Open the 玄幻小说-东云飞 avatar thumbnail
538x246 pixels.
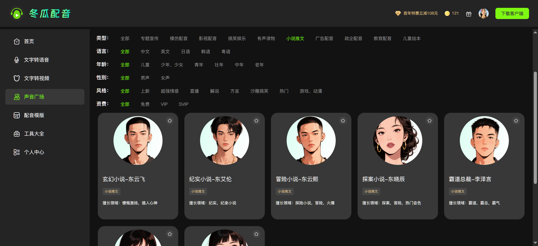coord(138,140)
